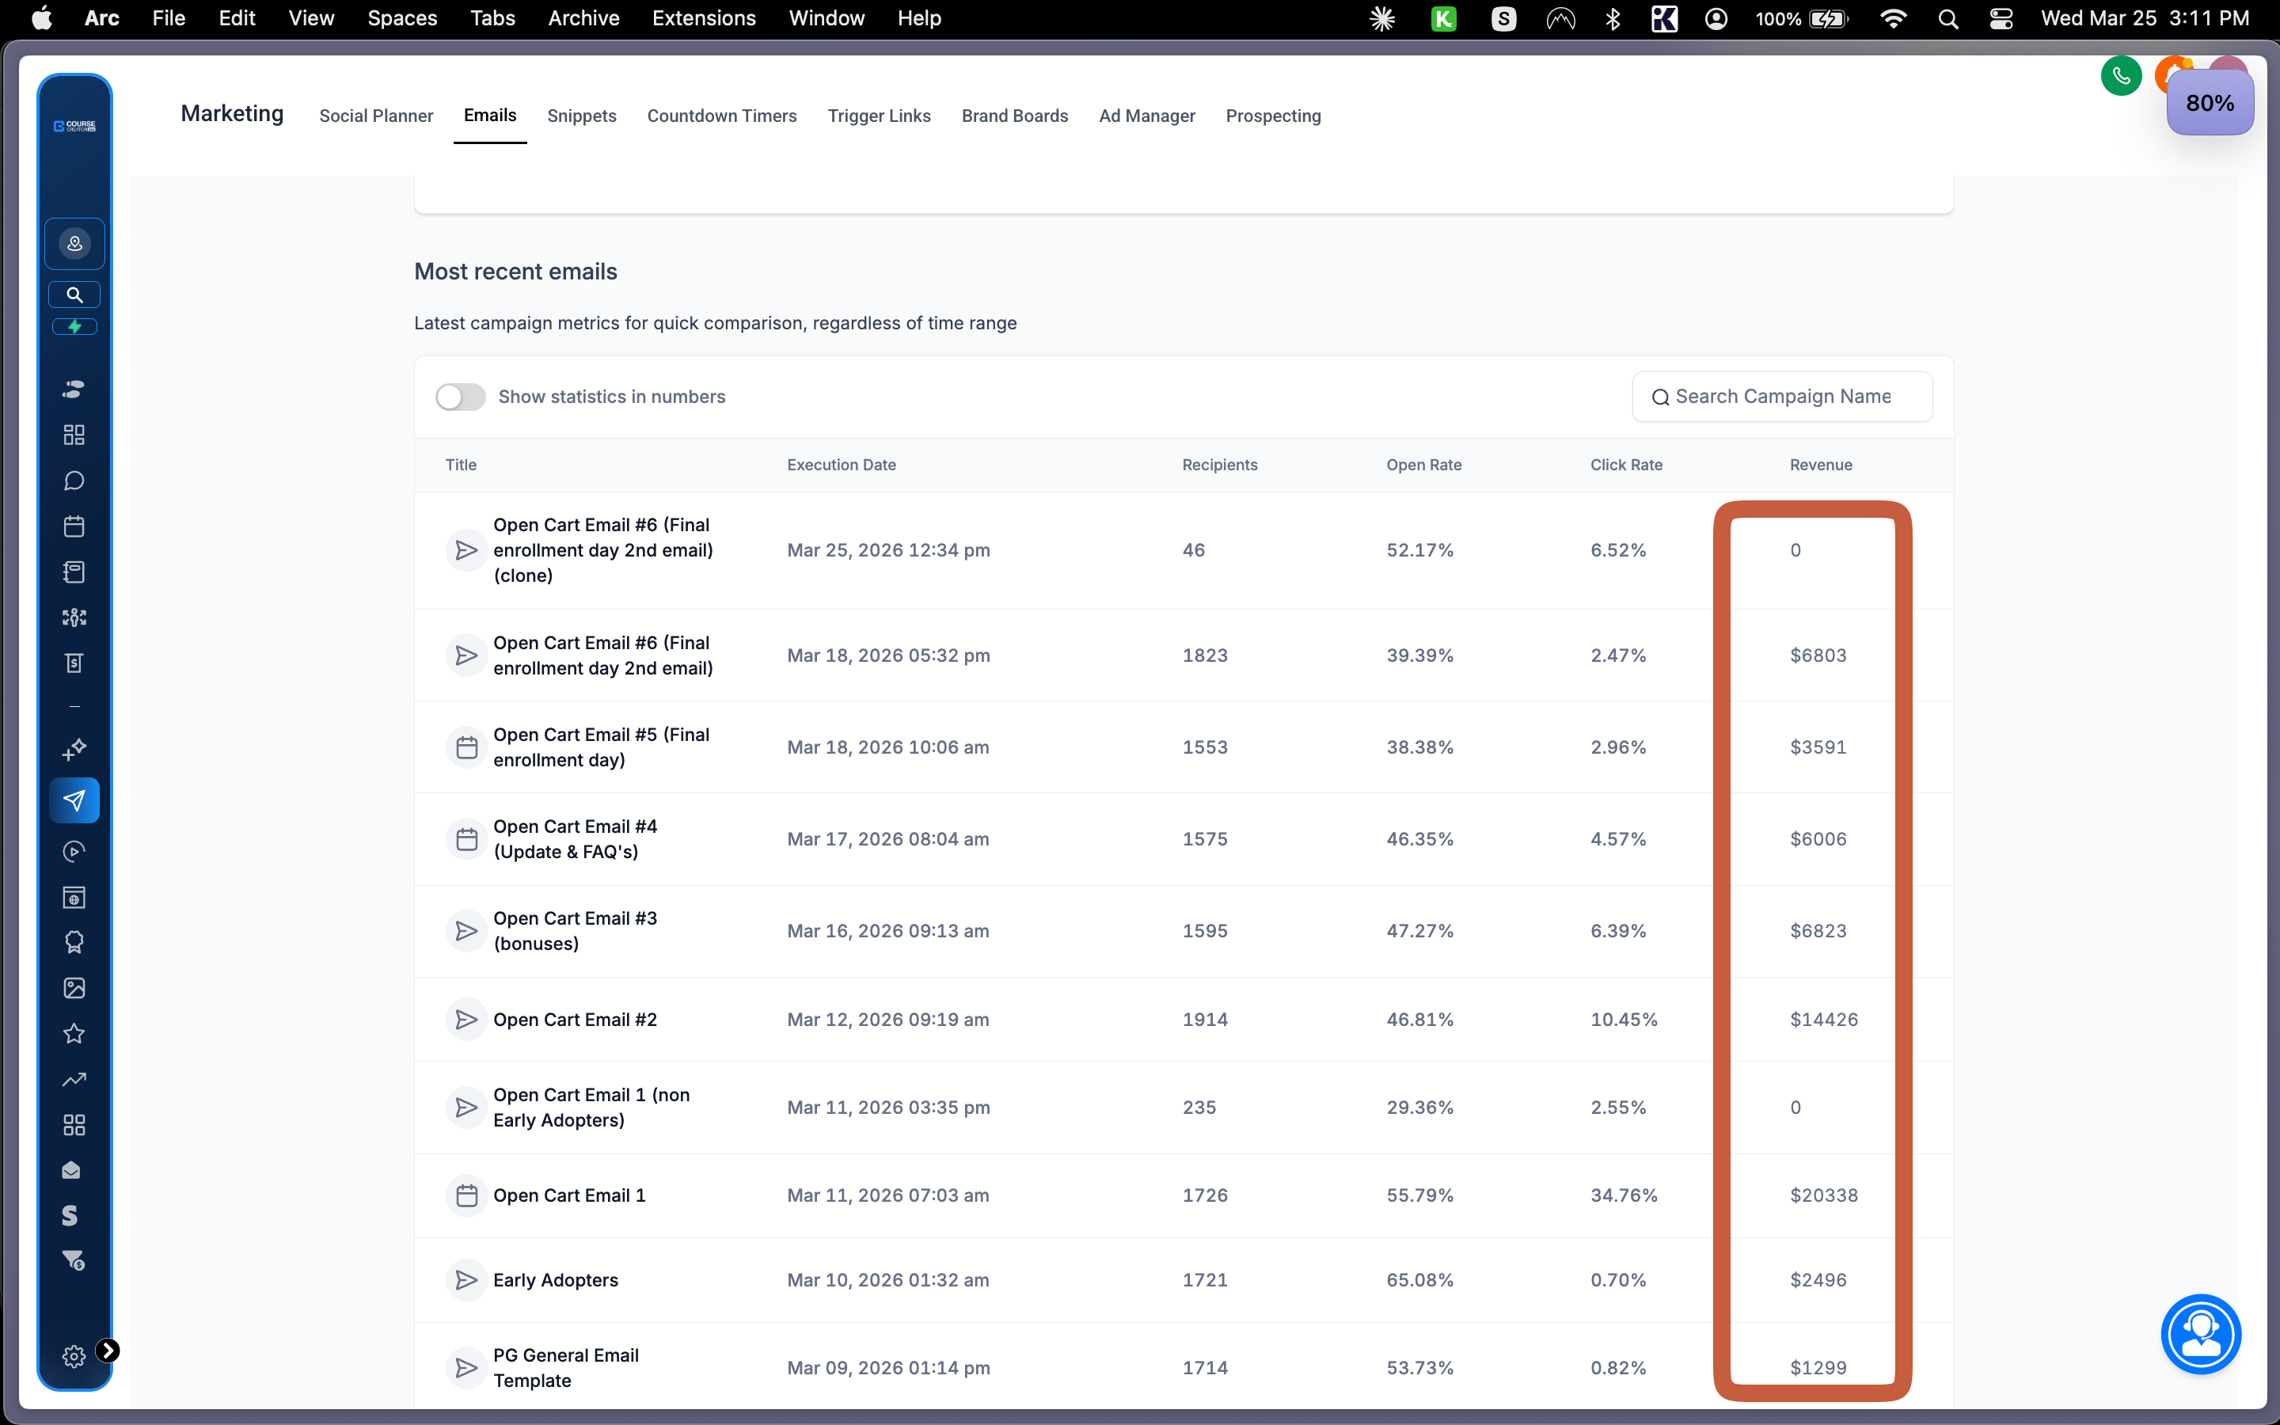
Task: Open 'Open Cart Email #2' campaign
Action: pyautogui.click(x=575, y=1020)
